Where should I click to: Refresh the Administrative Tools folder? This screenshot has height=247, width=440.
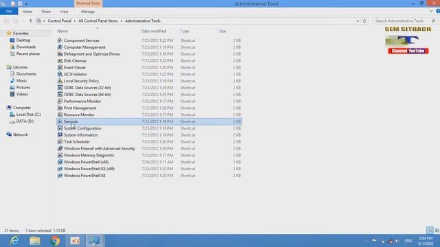364,21
